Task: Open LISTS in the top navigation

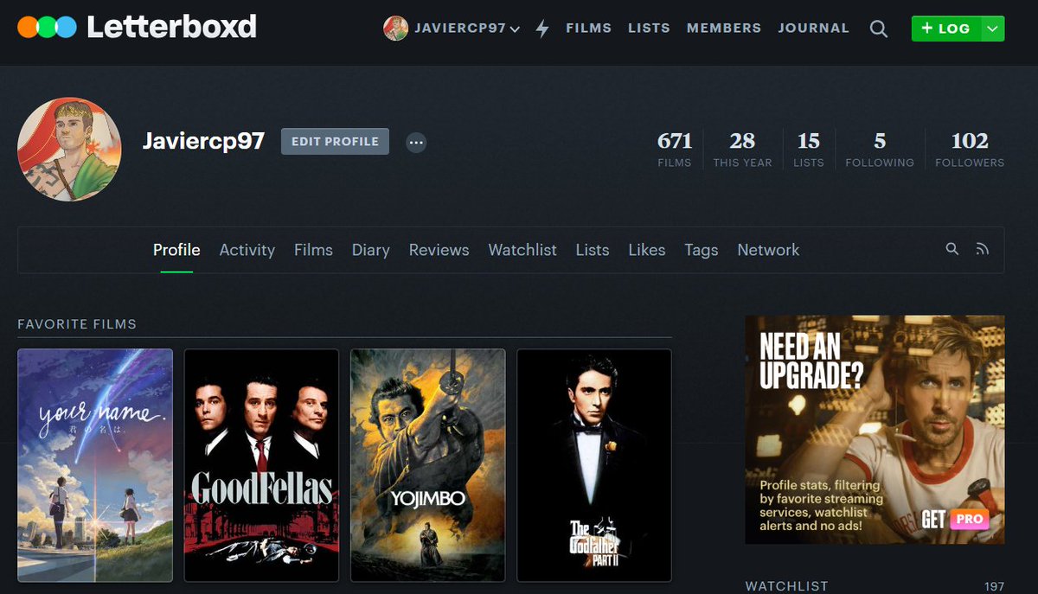Action: [x=649, y=29]
